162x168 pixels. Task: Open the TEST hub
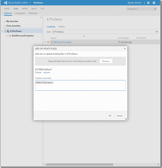(42, 9)
